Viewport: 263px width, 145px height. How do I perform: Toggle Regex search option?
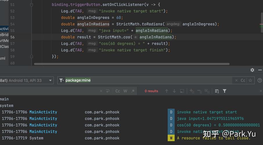(133, 91)
